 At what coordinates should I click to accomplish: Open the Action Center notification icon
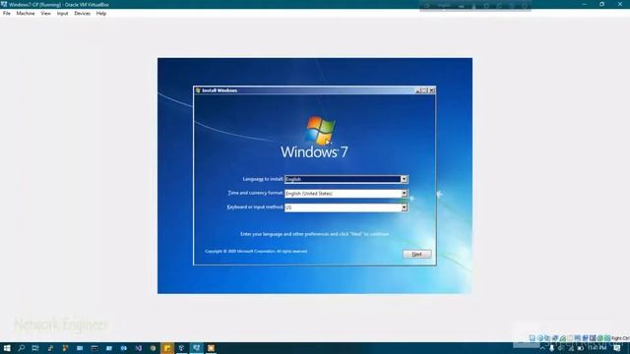(x=617, y=348)
